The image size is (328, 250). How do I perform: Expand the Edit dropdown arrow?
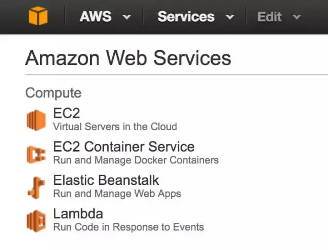(x=296, y=17)
